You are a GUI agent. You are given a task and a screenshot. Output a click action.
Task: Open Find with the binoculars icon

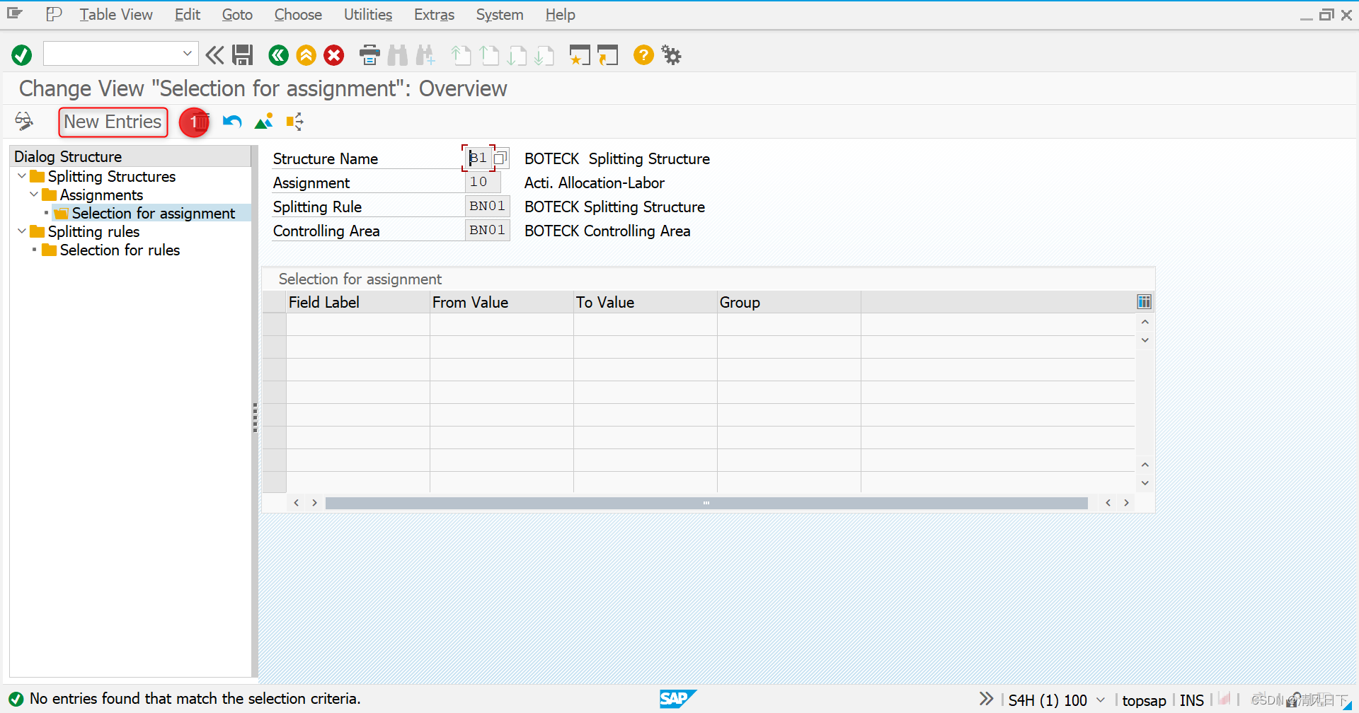(x=398, y=54)
